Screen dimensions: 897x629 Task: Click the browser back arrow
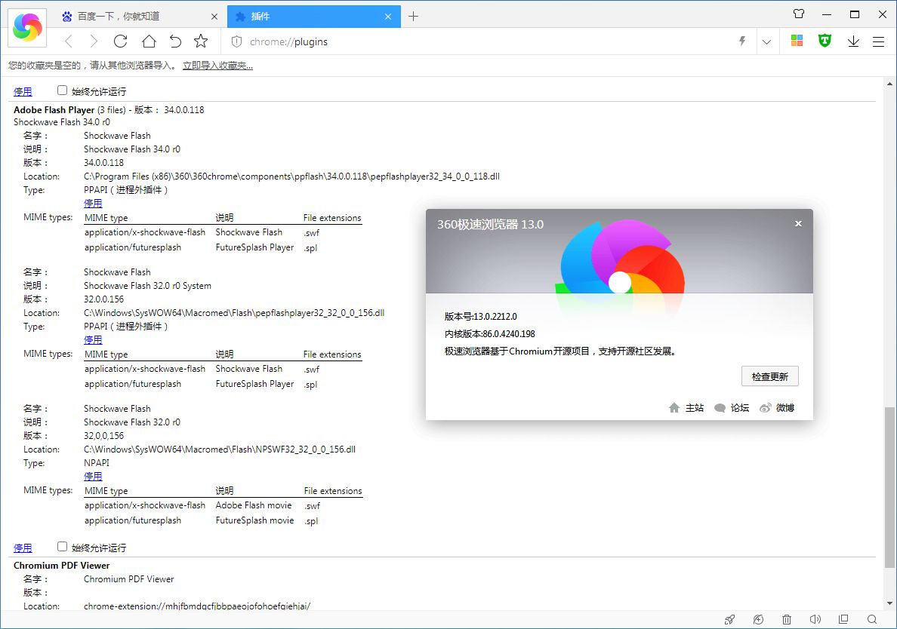[69, 41]
